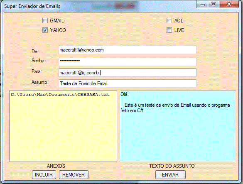
Task: Tick the AOL checkbox
Action: [169, 21]
